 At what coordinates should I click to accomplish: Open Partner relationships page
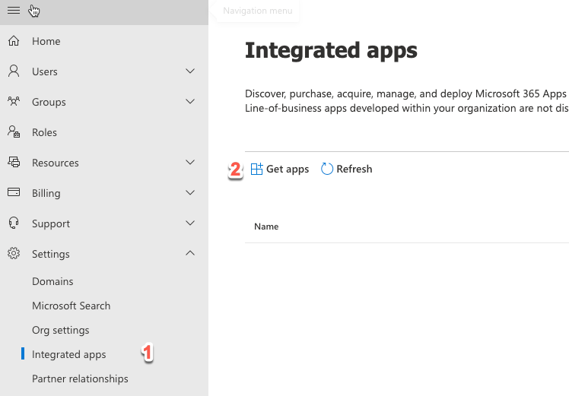pyautogui.click(x=80, y=379)
